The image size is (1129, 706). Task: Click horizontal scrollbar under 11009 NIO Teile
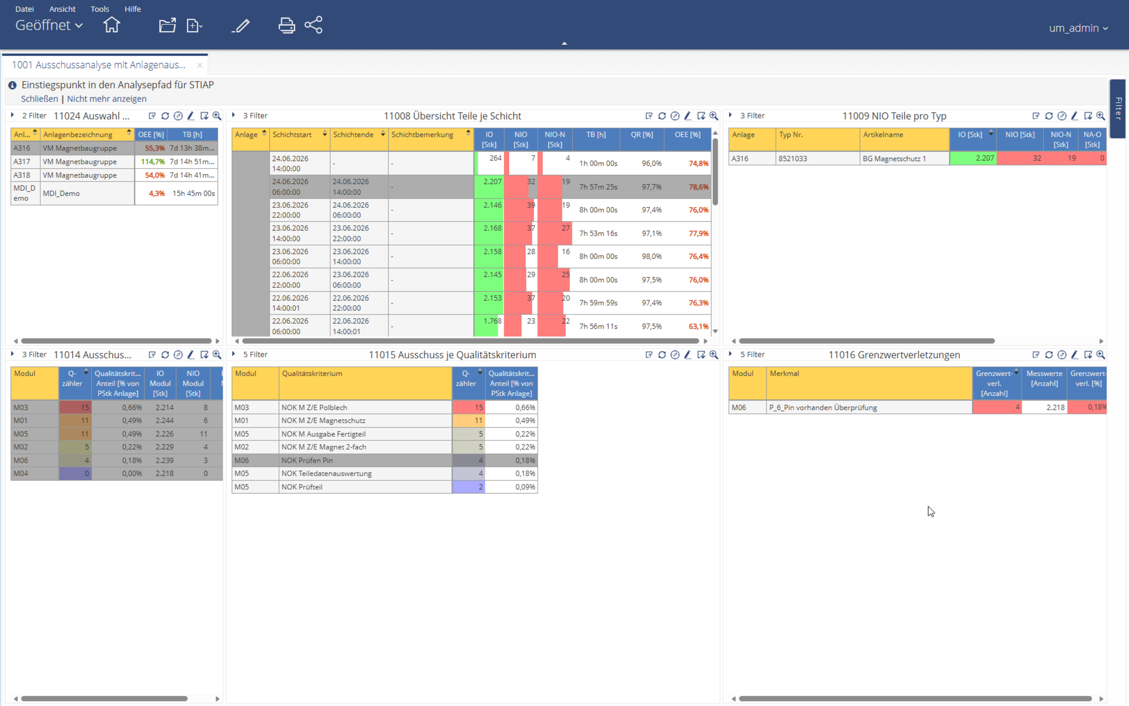coord(867,341)
